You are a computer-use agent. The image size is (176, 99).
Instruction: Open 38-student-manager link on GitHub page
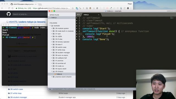point(18,97)
